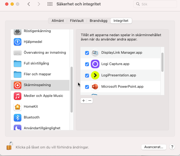Open the FileVault tab
Image resolution: width=180 pixels, height=156 pixels.
[77, 21]
